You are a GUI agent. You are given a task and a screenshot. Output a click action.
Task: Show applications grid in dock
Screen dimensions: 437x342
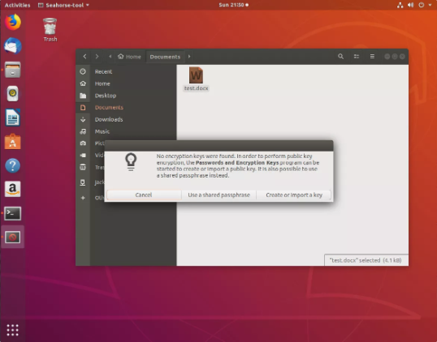tap(12, 330)
